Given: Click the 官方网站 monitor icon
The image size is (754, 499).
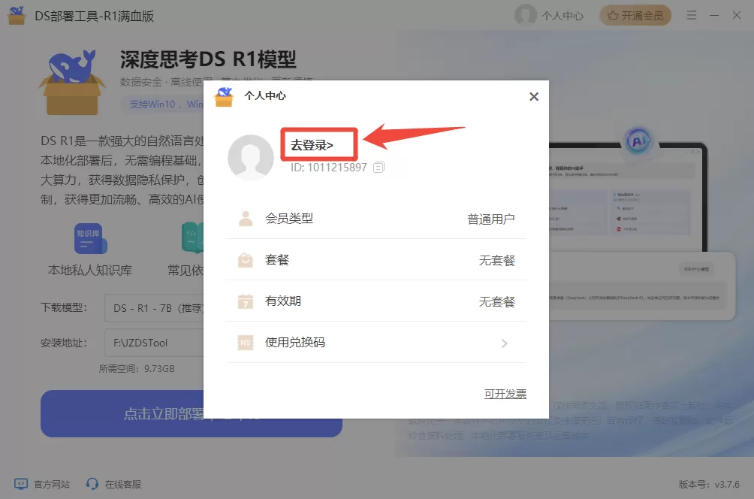Looking at the screenshot, I should (x=21, y=484).
